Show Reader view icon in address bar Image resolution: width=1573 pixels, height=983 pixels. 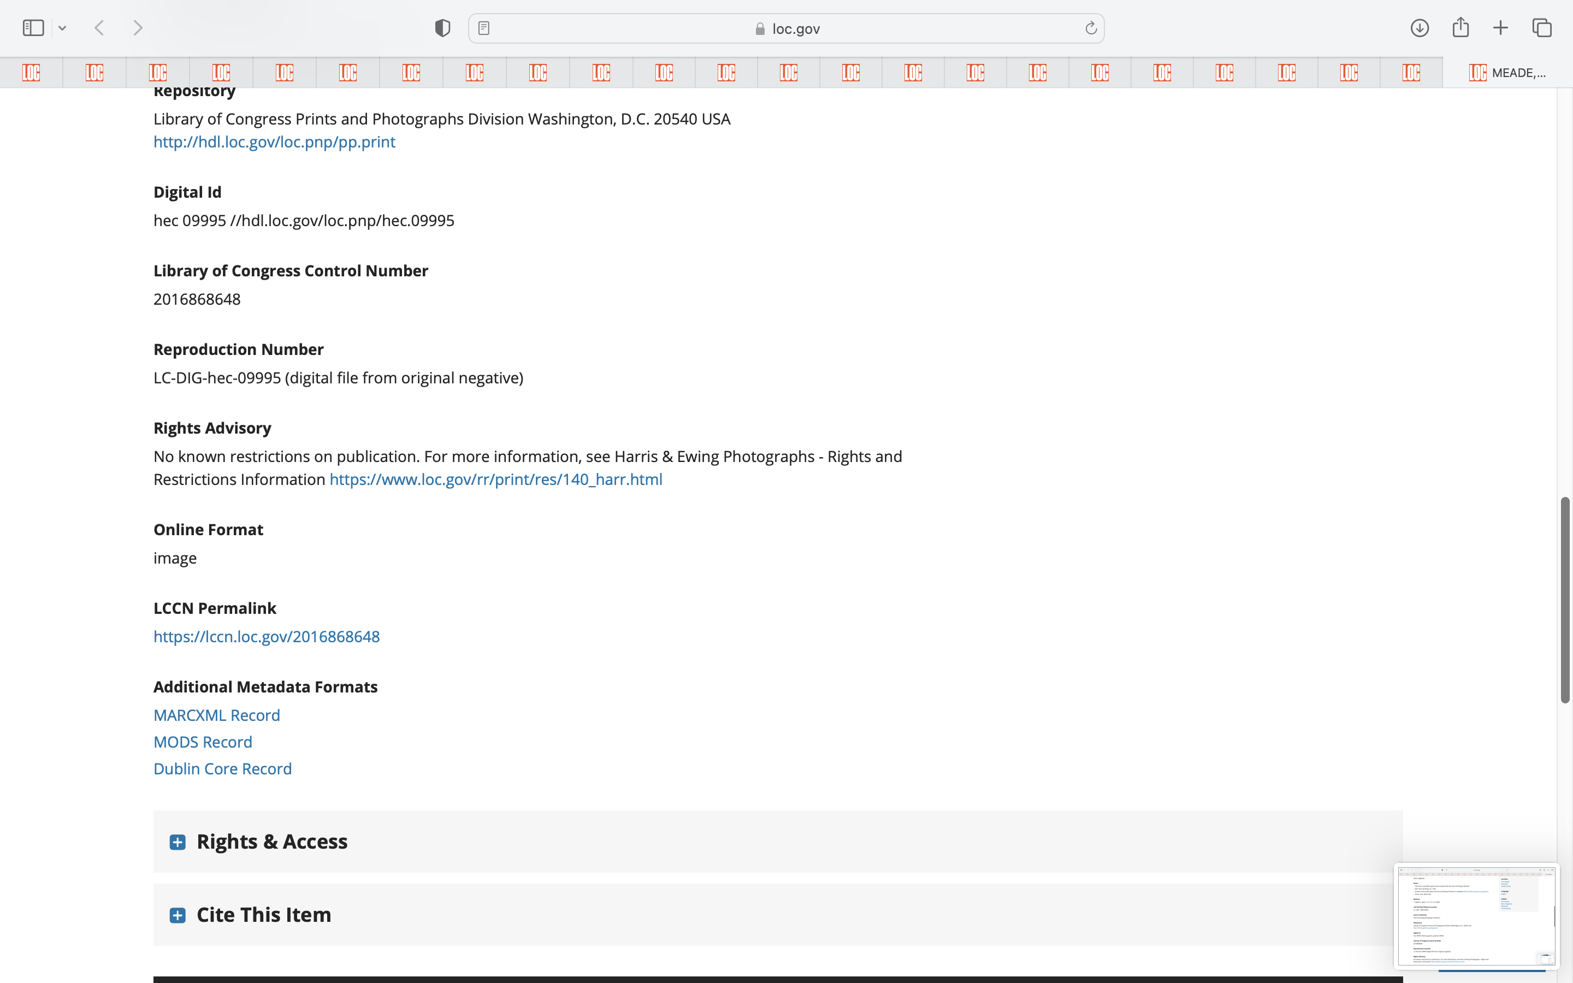coord(483,28)
